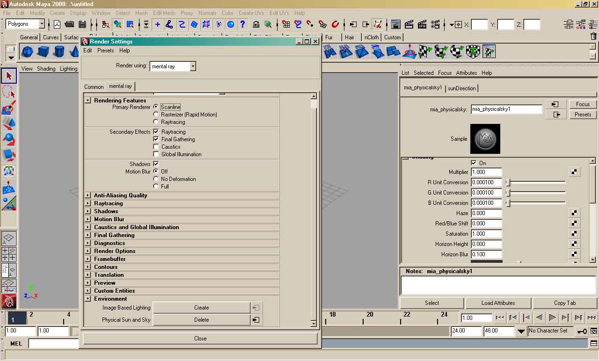Select the Soft Modification tool
The height and width of the screenshot is (361, 599).
point(9,187)
